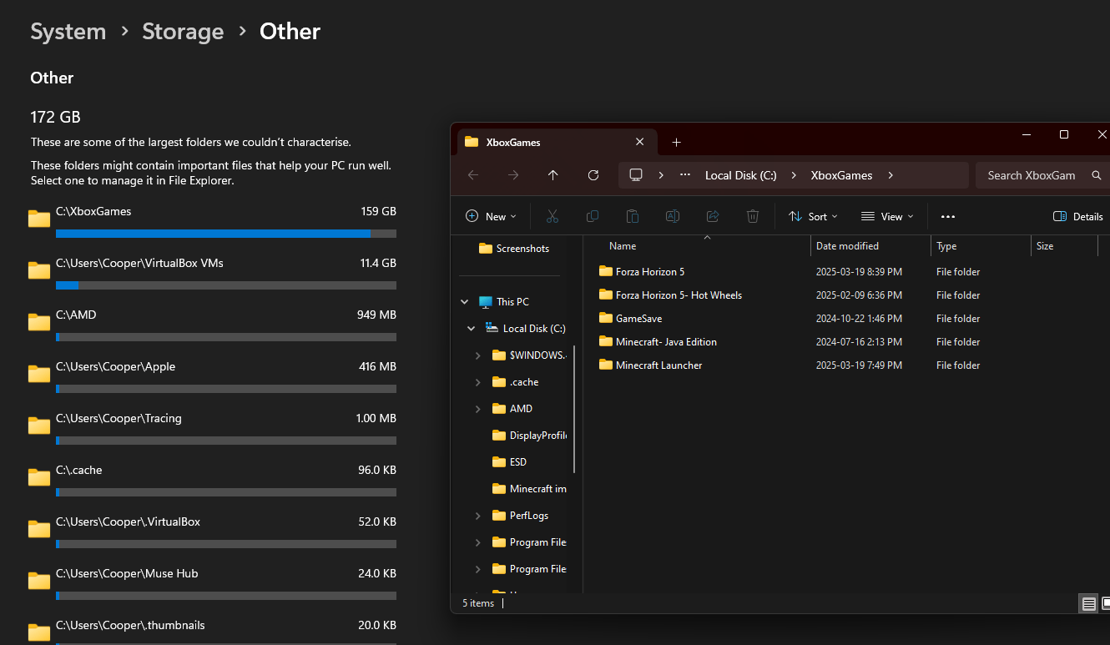Click System in the Settings breadcrumb

68,32
